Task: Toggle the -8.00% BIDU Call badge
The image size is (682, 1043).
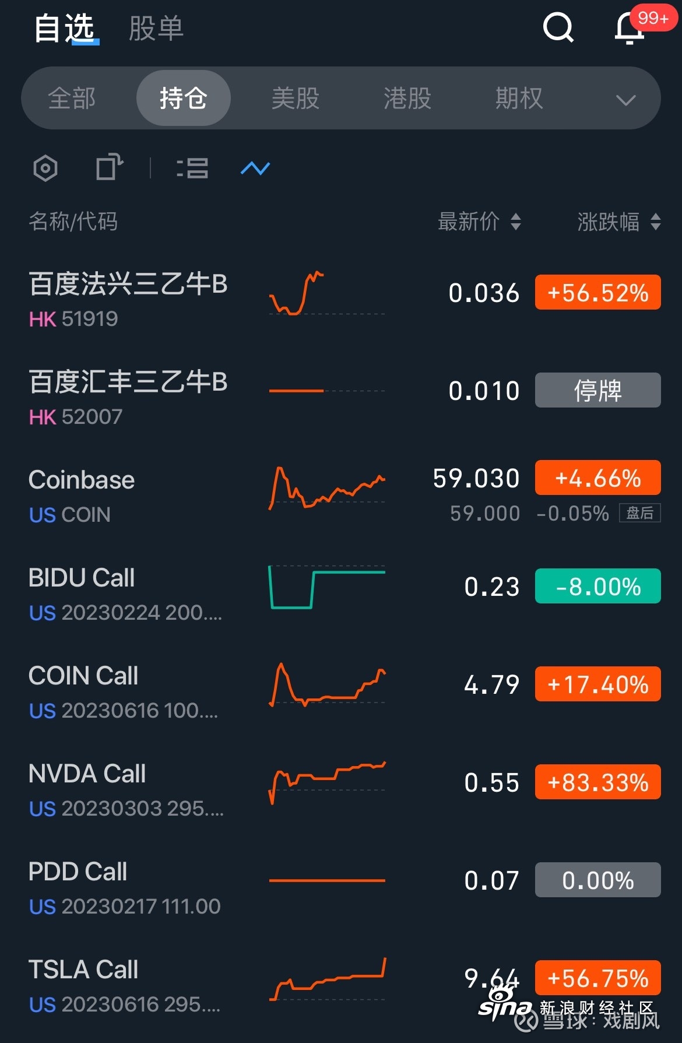Action: point(598,586)
